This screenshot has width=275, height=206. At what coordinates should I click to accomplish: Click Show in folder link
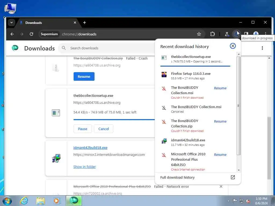pos(85,167)
